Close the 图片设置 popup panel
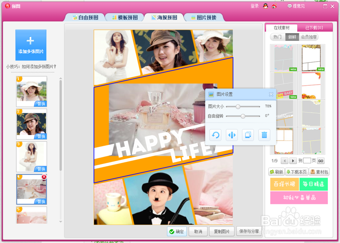The height and width of the screenshot is (243, 340). pyautogui.click(x=271, y=94)
